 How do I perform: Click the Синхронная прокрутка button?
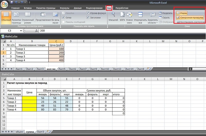(190, 18)
